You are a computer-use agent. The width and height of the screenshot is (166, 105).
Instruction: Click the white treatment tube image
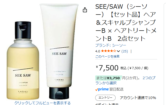pos(59,51)
